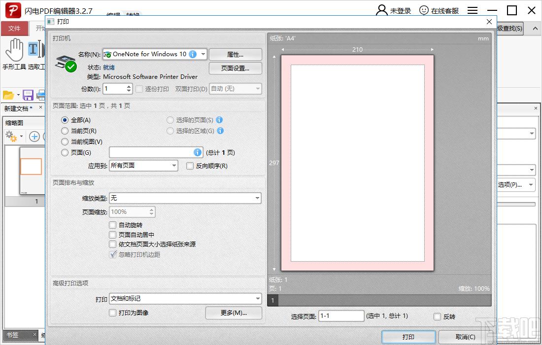The image size is (542, 345).
Task: Open the printer name dropdown
Action: pos(203,54)
